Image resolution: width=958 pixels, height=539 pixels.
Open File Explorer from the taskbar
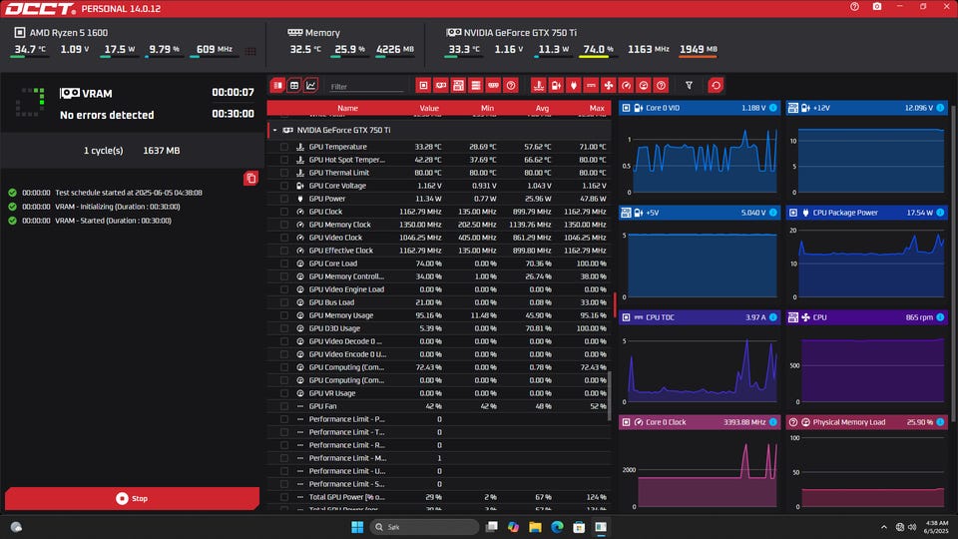click(x=535, y=527)
